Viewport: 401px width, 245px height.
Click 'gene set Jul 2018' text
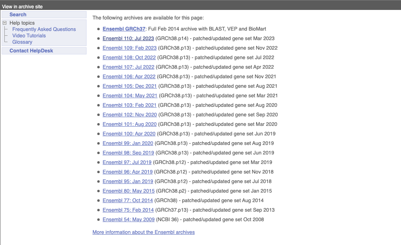(253, 181)
